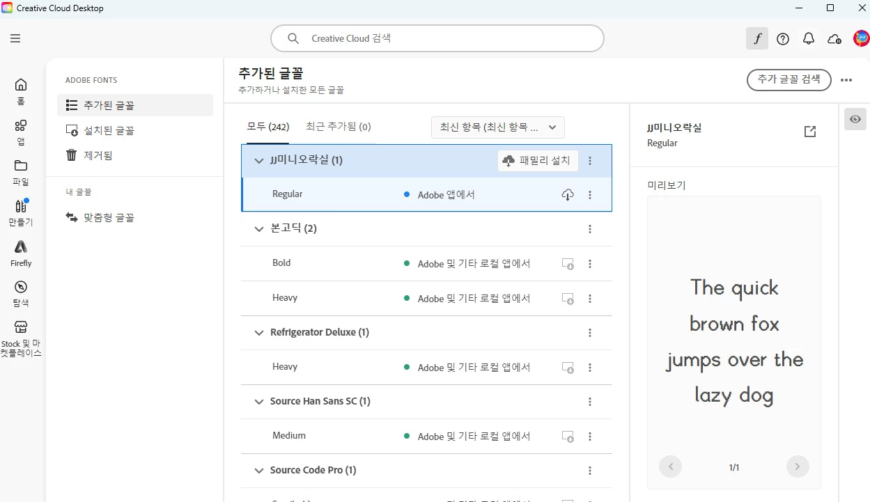
Task: Toggle preview panel eye icon
Action: tap(855, 119)
